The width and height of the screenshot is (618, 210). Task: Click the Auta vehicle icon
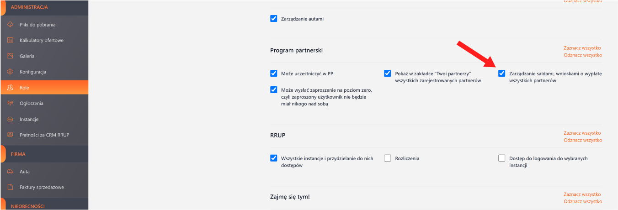coord(10,172)
